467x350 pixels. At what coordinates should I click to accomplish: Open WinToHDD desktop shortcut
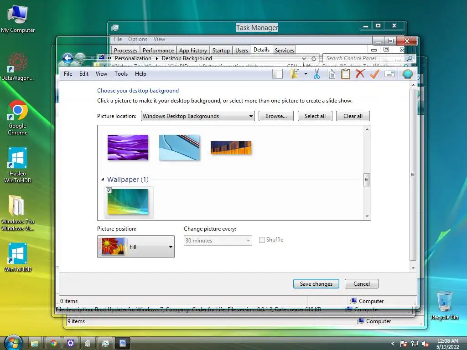pos(18,257)
